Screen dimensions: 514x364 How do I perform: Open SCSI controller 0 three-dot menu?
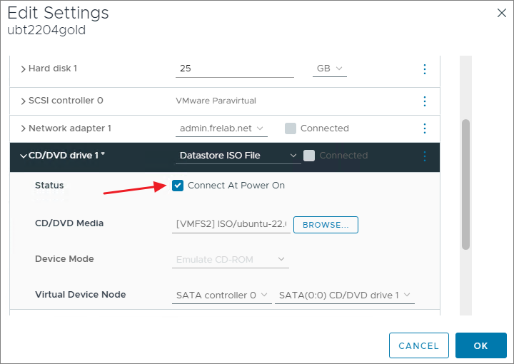coord(425,101)
